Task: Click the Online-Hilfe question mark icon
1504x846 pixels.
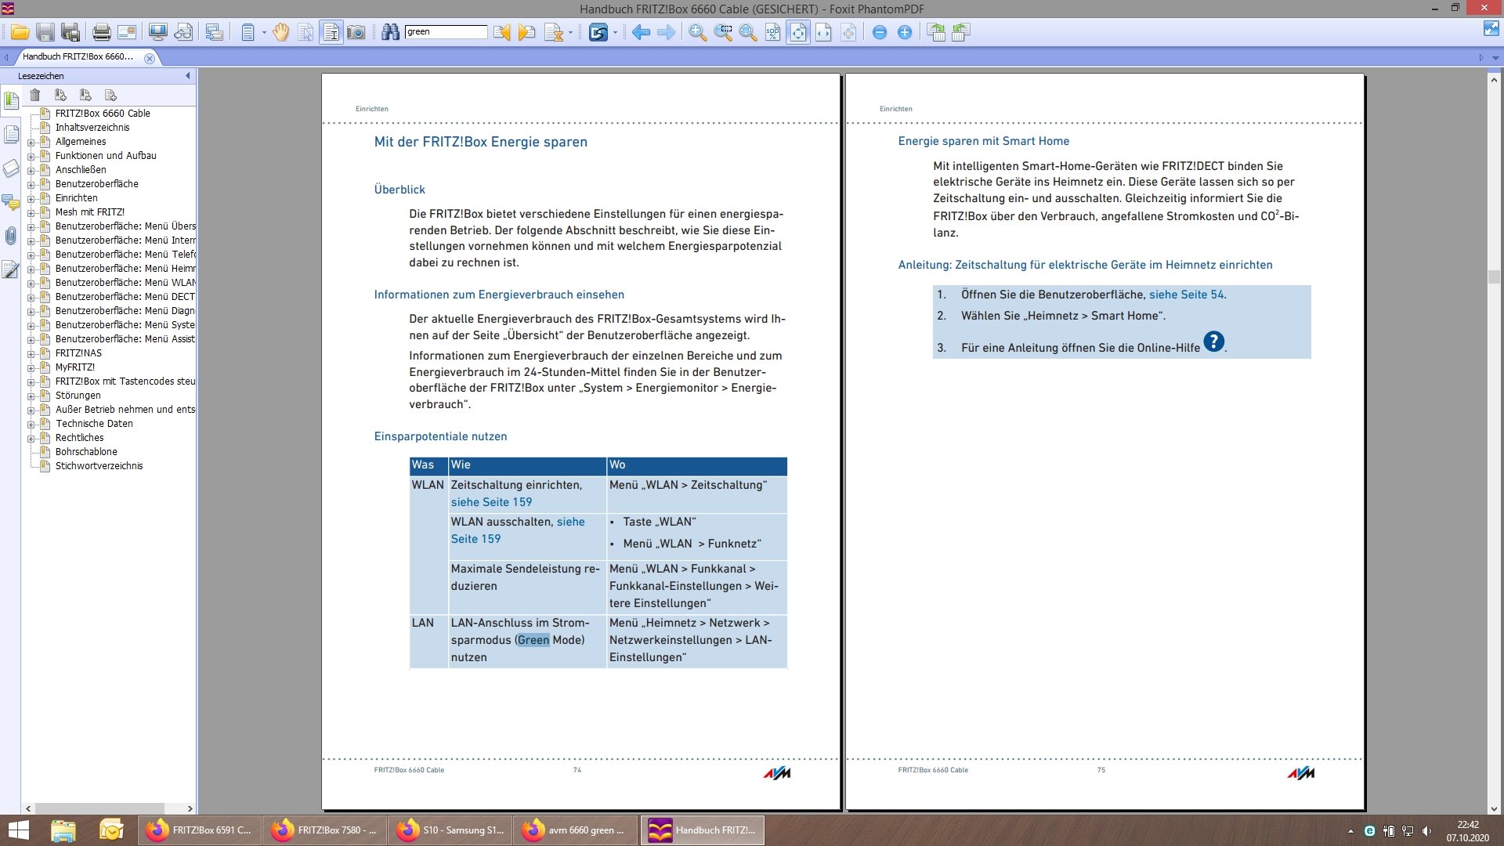Action: click(1213, 342)
